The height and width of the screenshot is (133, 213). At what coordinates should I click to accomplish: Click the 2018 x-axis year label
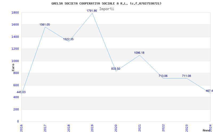point(69,128)
